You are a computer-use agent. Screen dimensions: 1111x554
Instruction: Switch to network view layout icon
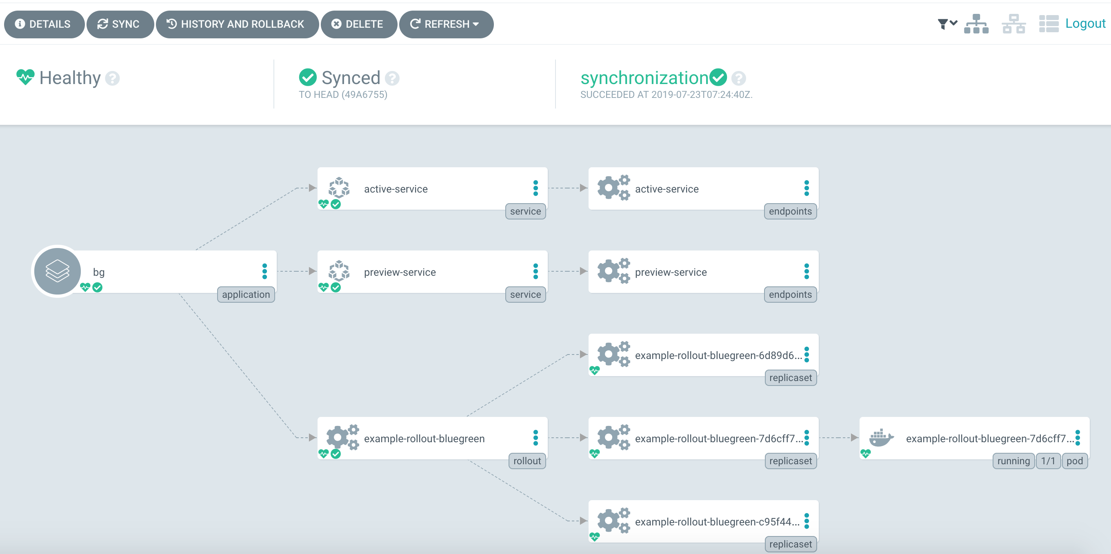(x=1013, y=24)
